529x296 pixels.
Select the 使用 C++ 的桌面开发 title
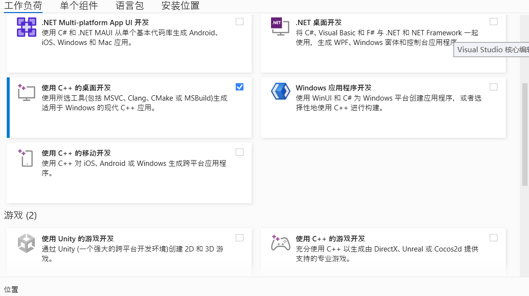click(x=76, y=88)
